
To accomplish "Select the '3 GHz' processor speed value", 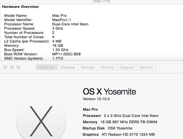I will coord(57,28).
